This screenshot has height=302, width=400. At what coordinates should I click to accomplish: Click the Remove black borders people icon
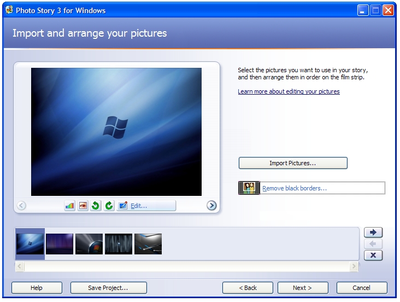[249, 188]
